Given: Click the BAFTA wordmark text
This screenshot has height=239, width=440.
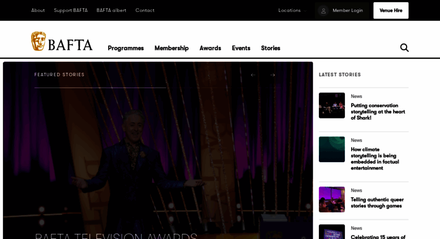Looking at the screenshot, I should pos(70,45).
